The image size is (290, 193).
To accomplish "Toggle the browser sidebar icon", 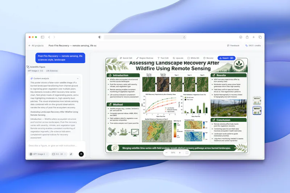I will click(42, 37).
